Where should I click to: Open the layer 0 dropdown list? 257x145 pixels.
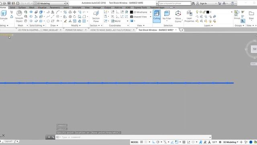[x=232, y=12]
